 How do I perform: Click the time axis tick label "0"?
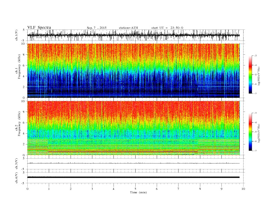coord(27,189)
